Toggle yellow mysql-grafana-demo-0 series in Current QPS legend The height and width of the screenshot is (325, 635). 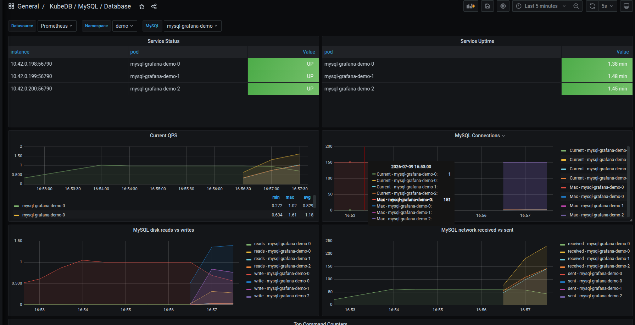coord(44,215)
